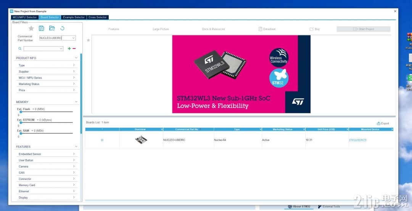This screenshot has width=412, height=211.
Task: Expand the User Button filter
Action: point(47,160)
